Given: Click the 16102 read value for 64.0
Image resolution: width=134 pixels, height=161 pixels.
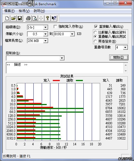Looking at the screenshot, I should tap(121, 112).
